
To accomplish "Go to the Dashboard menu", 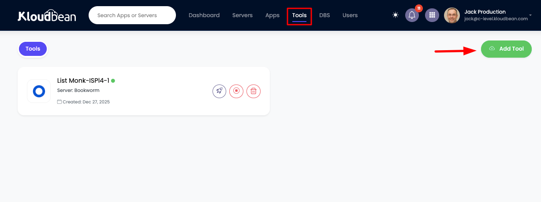I will coord(204,15).
